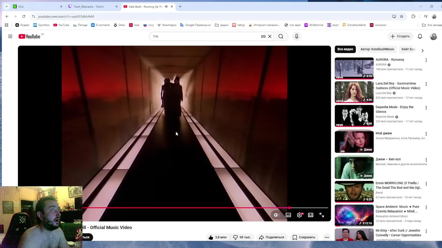Open the Google Переводчик bookmark
The image size is (442, 248).
[x=195, y=25]
